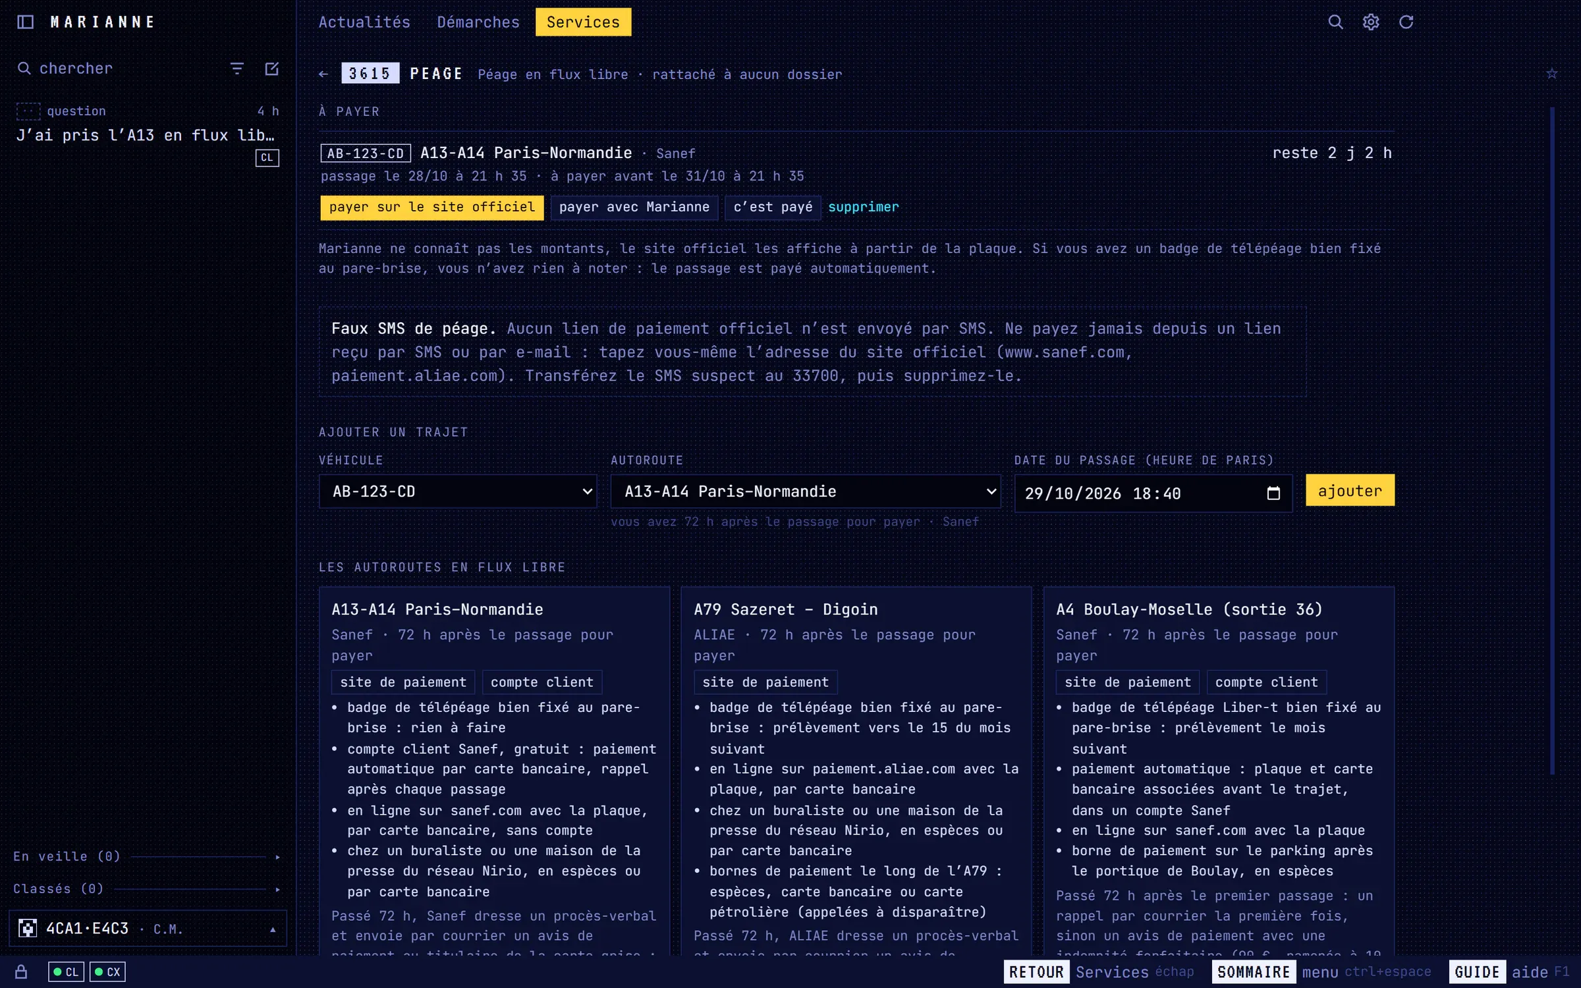The image size is (1581, 988).
Task: Star this service as favorite
Action: point(1551,74)
